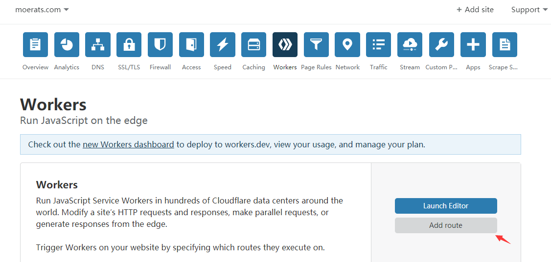Click the Speed lightning bolt icon
This screenshot has width=551, height=262.
click(x=223, y=45)
